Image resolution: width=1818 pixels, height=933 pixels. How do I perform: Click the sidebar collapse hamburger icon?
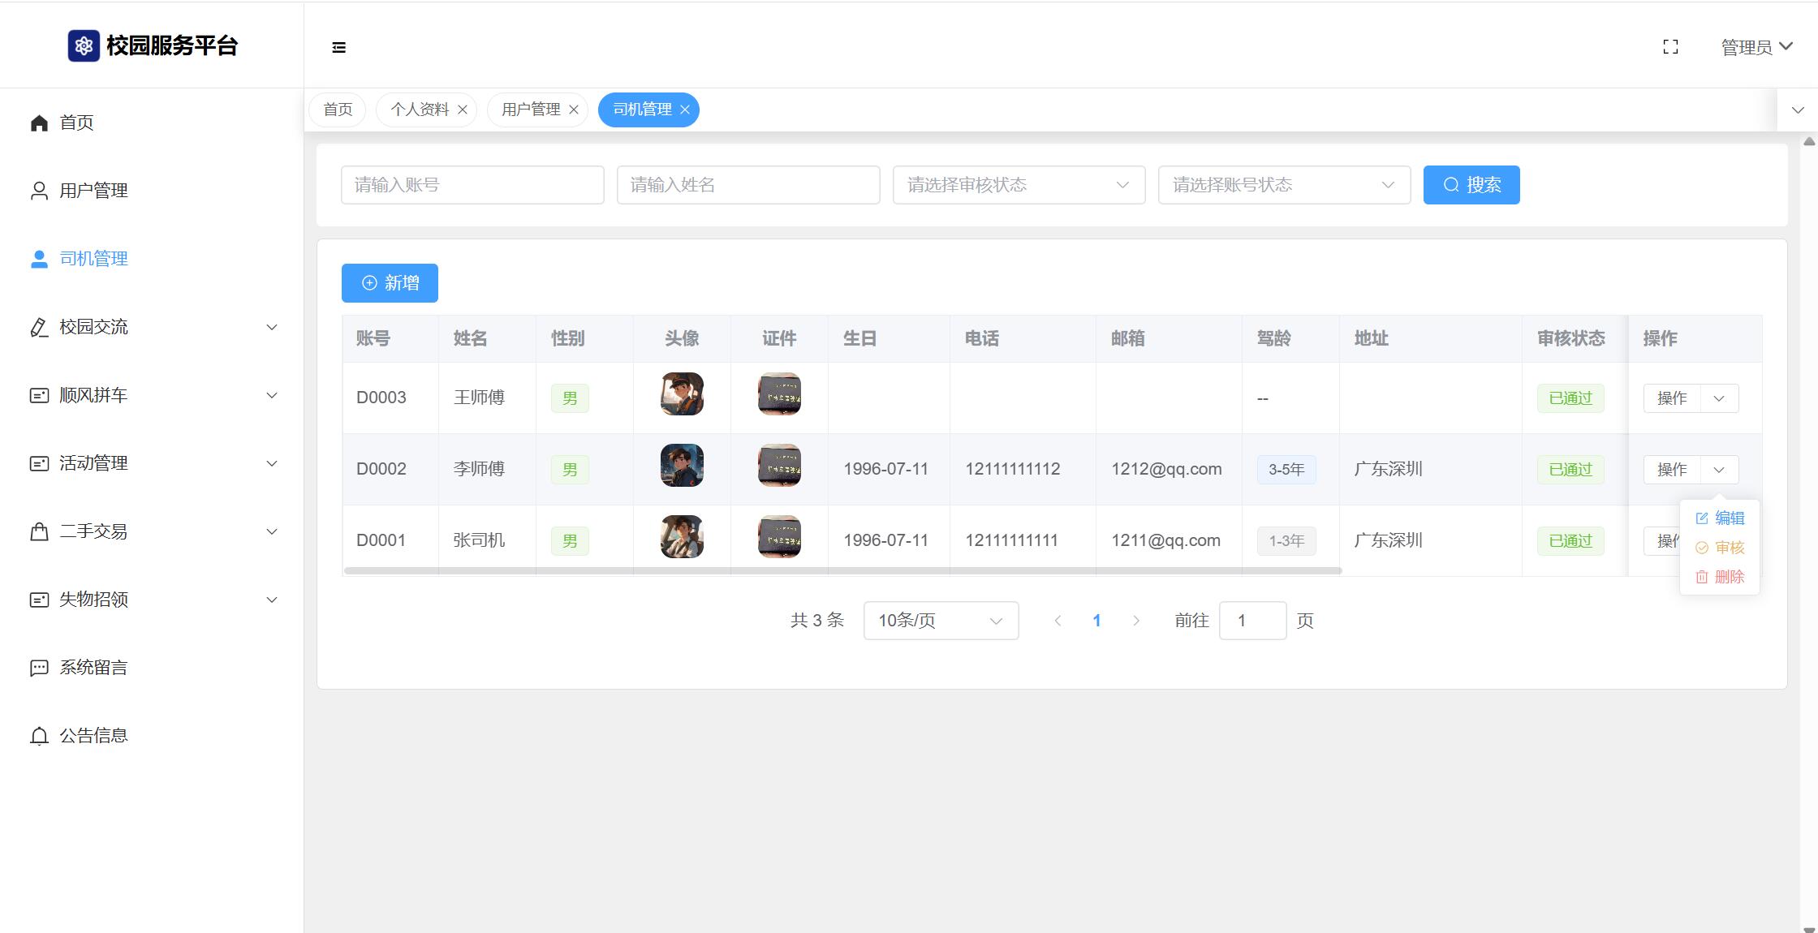(x=339, y=48)
